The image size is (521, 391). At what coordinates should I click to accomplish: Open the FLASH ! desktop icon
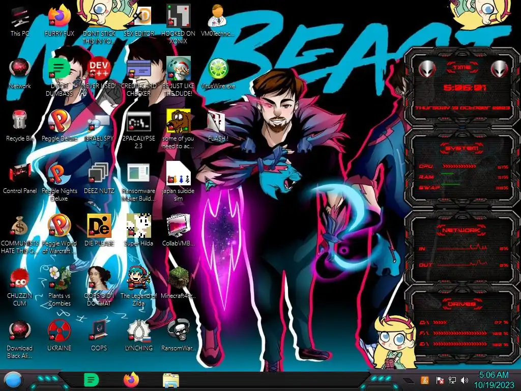pyautogui.click(x=218, y=126)
